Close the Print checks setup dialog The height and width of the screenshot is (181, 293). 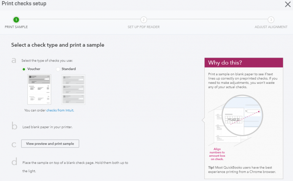coord(288,5)
